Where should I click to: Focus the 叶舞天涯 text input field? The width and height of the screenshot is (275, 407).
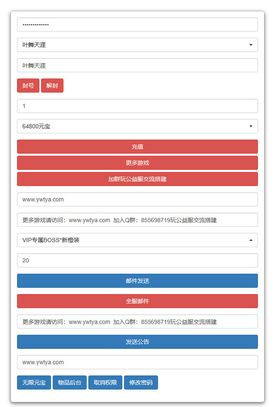pos(137,66)
